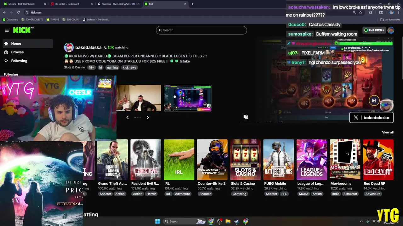Open Steam from taskbar
The width and height of the screenshot is (403, 226).
[236, 221]
